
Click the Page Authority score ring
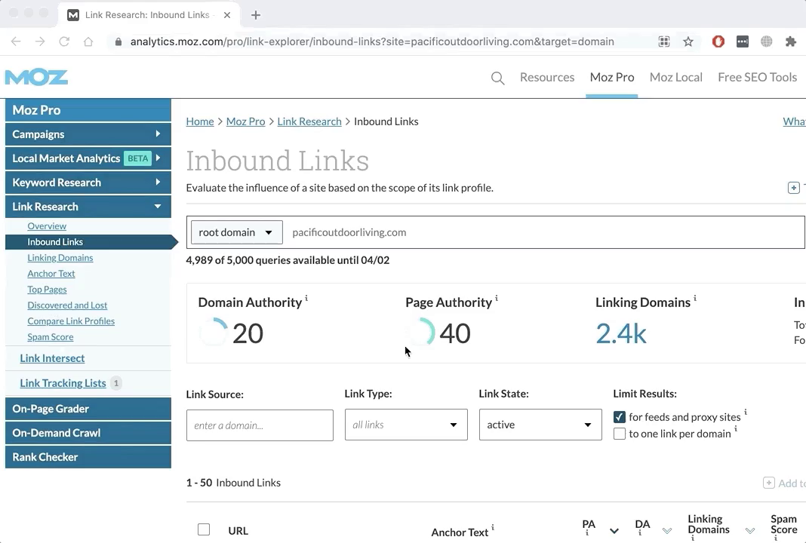420,332
